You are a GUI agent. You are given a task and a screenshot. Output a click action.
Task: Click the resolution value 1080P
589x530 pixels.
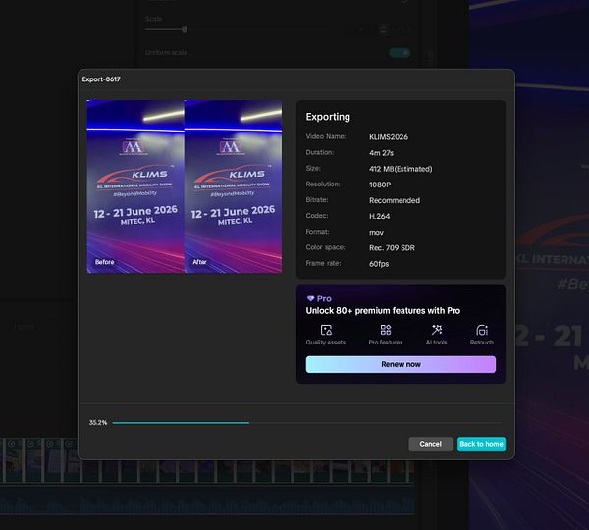click(380, 185)
